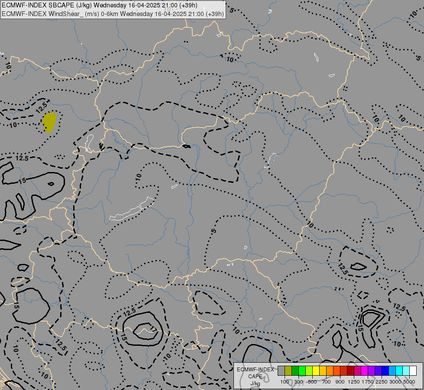Click the 2250 legend value
This screenshot has width=424, height=390.
tap(381, 382)
